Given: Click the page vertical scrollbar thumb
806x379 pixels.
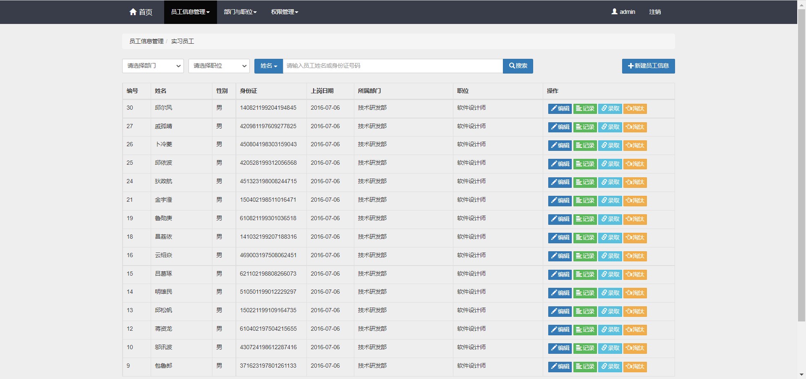Looking at the screenshot, I should [x=801, y=166].
